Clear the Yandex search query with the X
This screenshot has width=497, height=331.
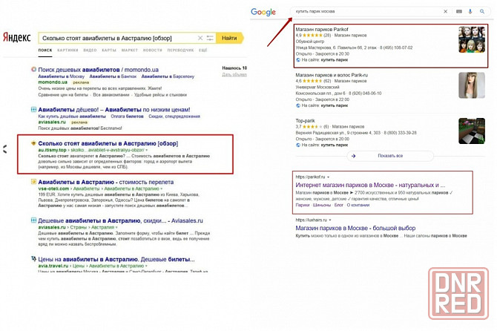click(x=200, y=38)
